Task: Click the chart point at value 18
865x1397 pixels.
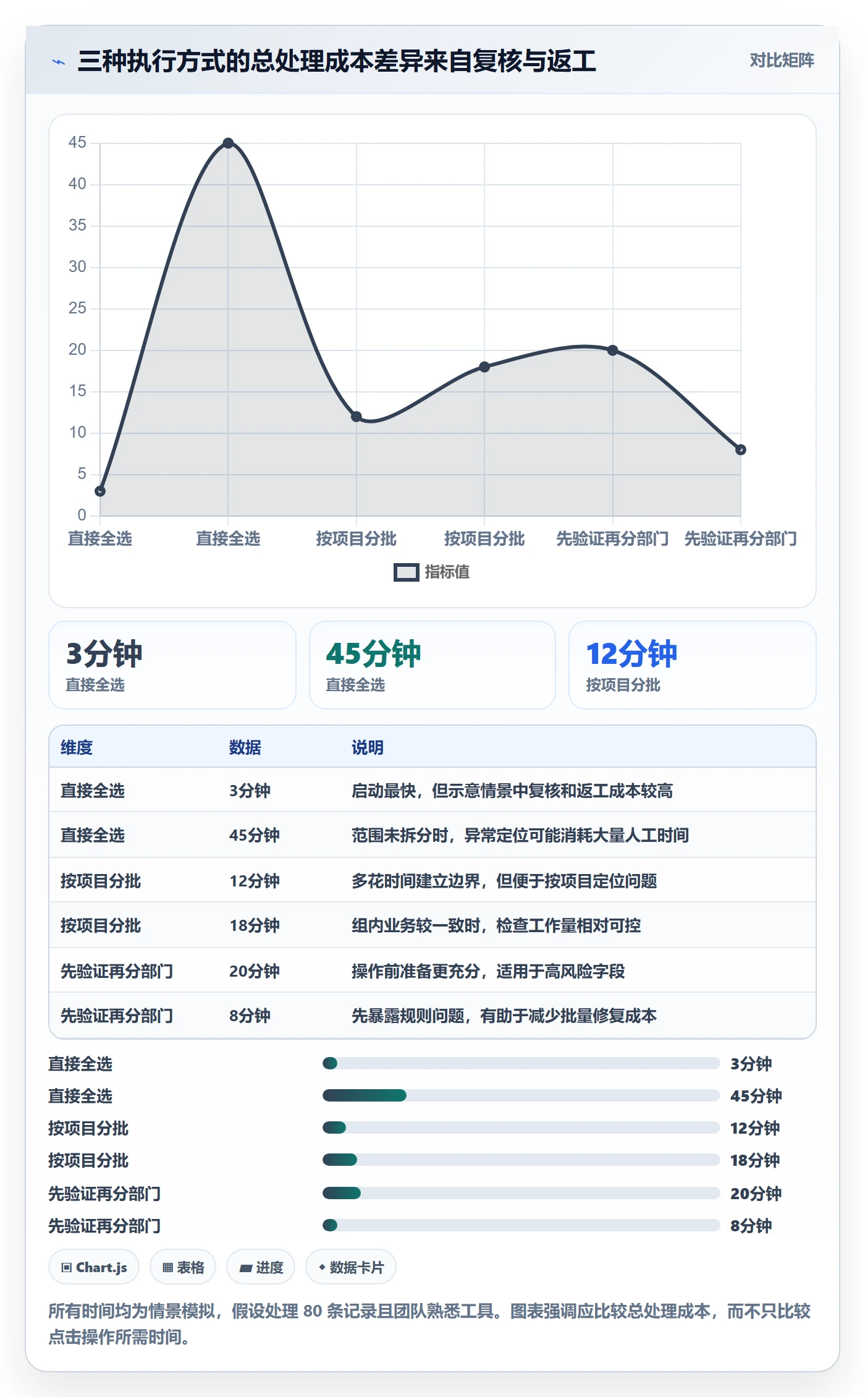Action: point(484,367)
